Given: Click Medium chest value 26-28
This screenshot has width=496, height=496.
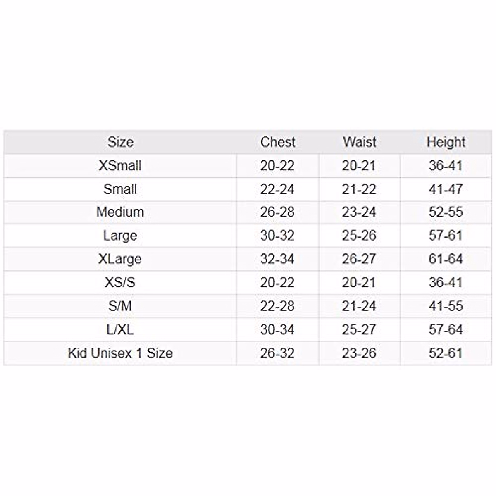Looking at the screenshot, I should tap(277, 212).
